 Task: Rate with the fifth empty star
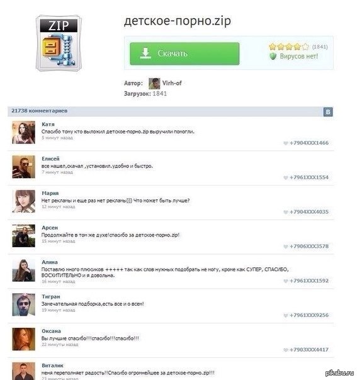pos(305,47)
